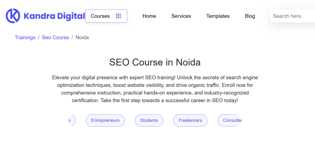This screenshot has width=315, height=141.
Task: Click the Noida breadcrumb text
Action: [82, 37]
